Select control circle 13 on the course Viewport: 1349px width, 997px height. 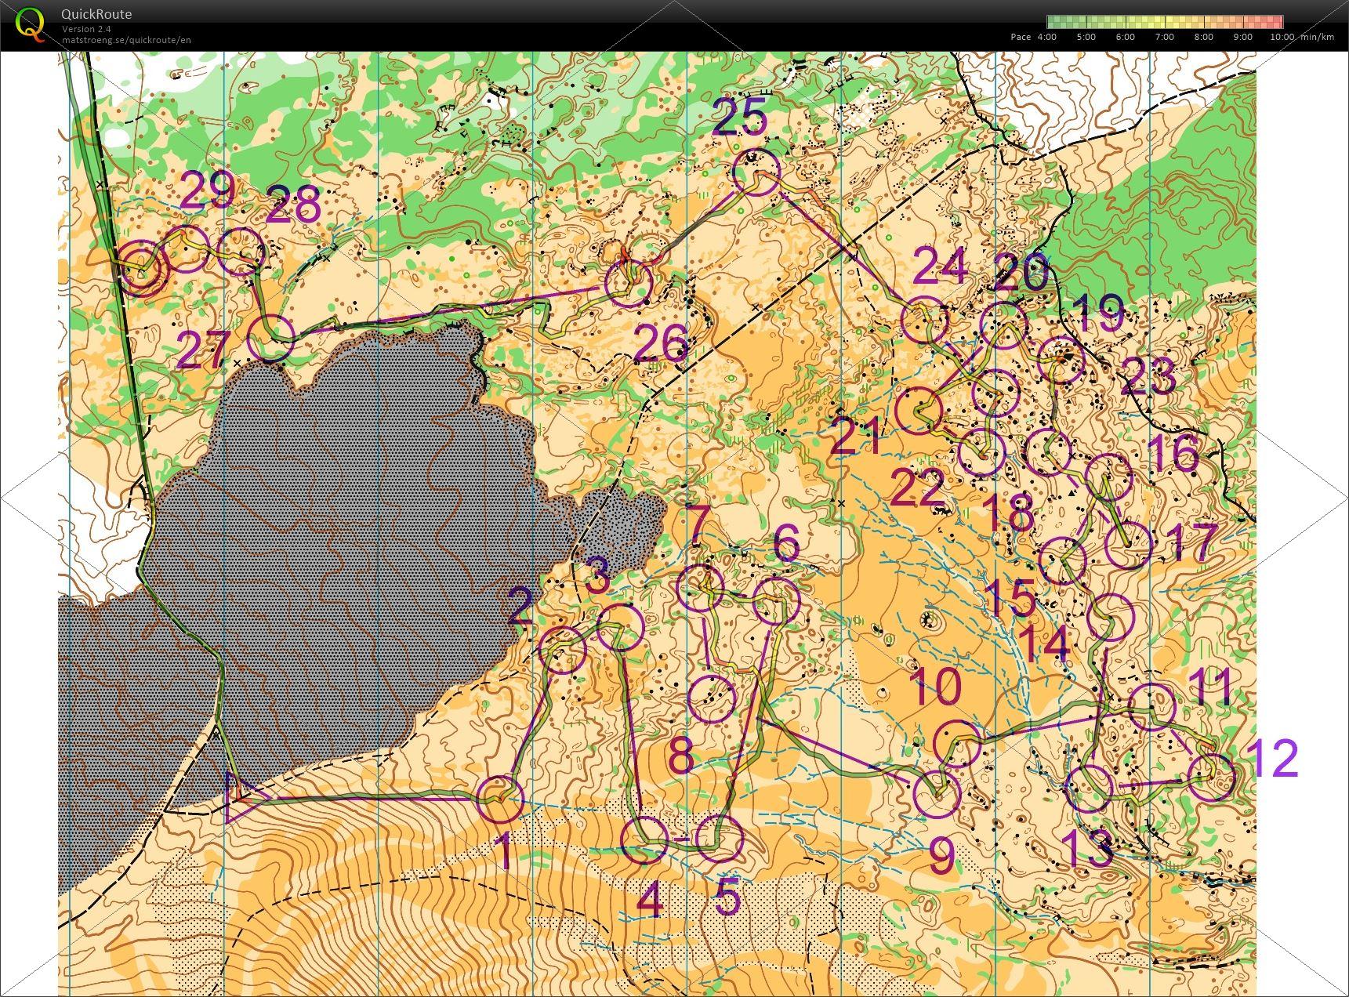tap(1090, 788)
